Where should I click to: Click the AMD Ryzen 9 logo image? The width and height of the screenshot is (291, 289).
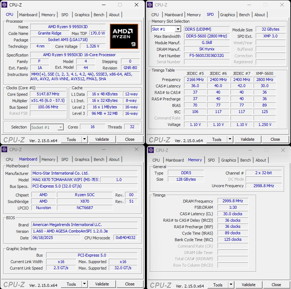click(124, 36)
